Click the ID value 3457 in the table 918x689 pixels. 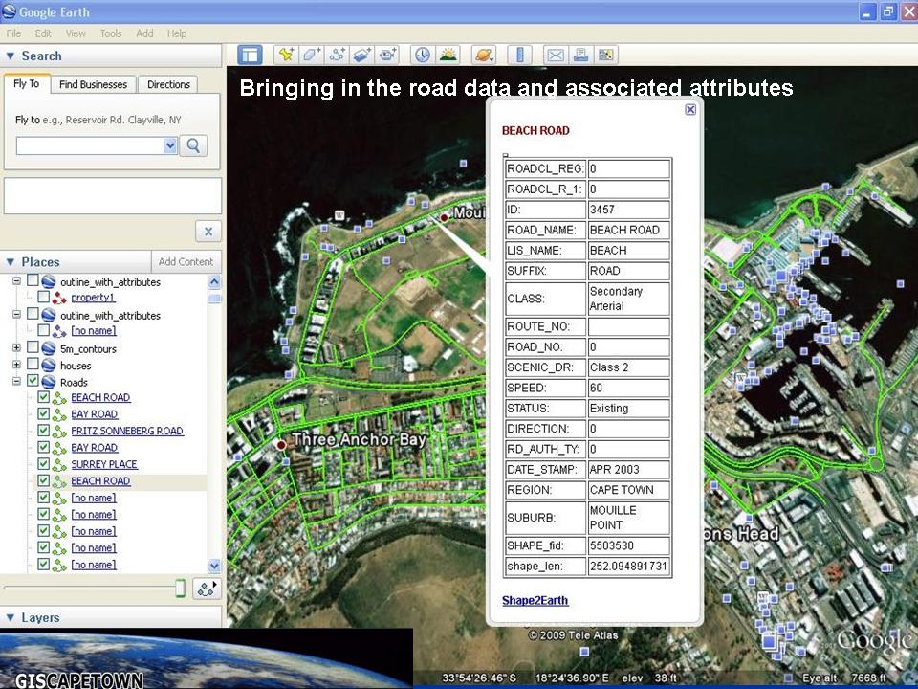point(602,210)
